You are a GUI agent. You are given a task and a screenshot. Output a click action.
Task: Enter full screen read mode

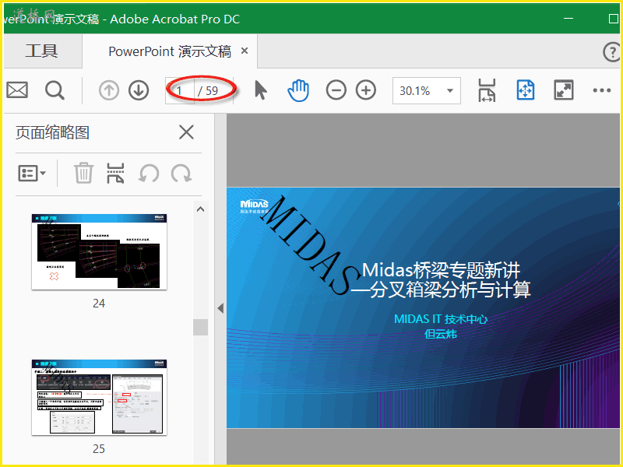pyautogui.click(x=564, y=90)
